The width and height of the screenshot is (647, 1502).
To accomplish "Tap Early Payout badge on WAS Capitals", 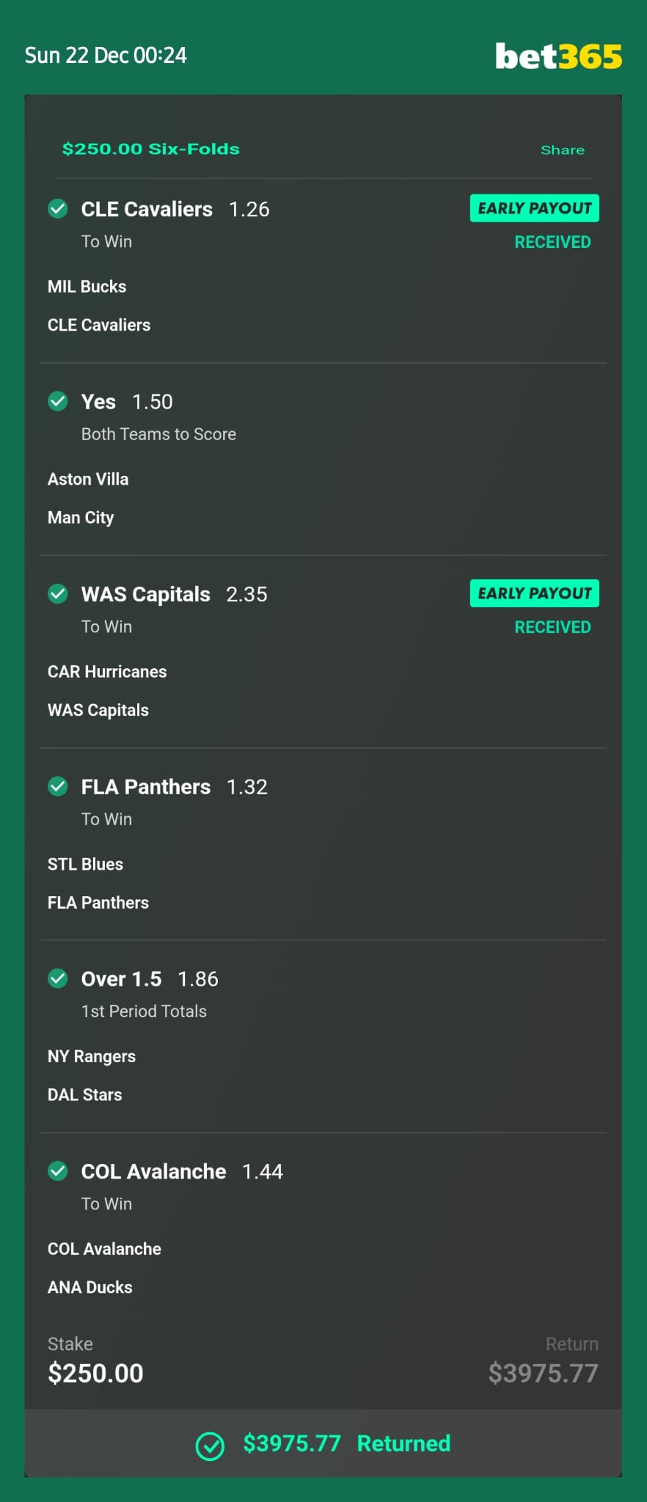I will [x=535, y=593].
